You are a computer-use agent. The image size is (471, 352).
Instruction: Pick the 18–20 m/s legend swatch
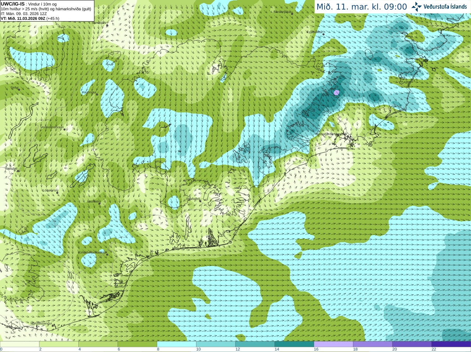tap(373, 344)
